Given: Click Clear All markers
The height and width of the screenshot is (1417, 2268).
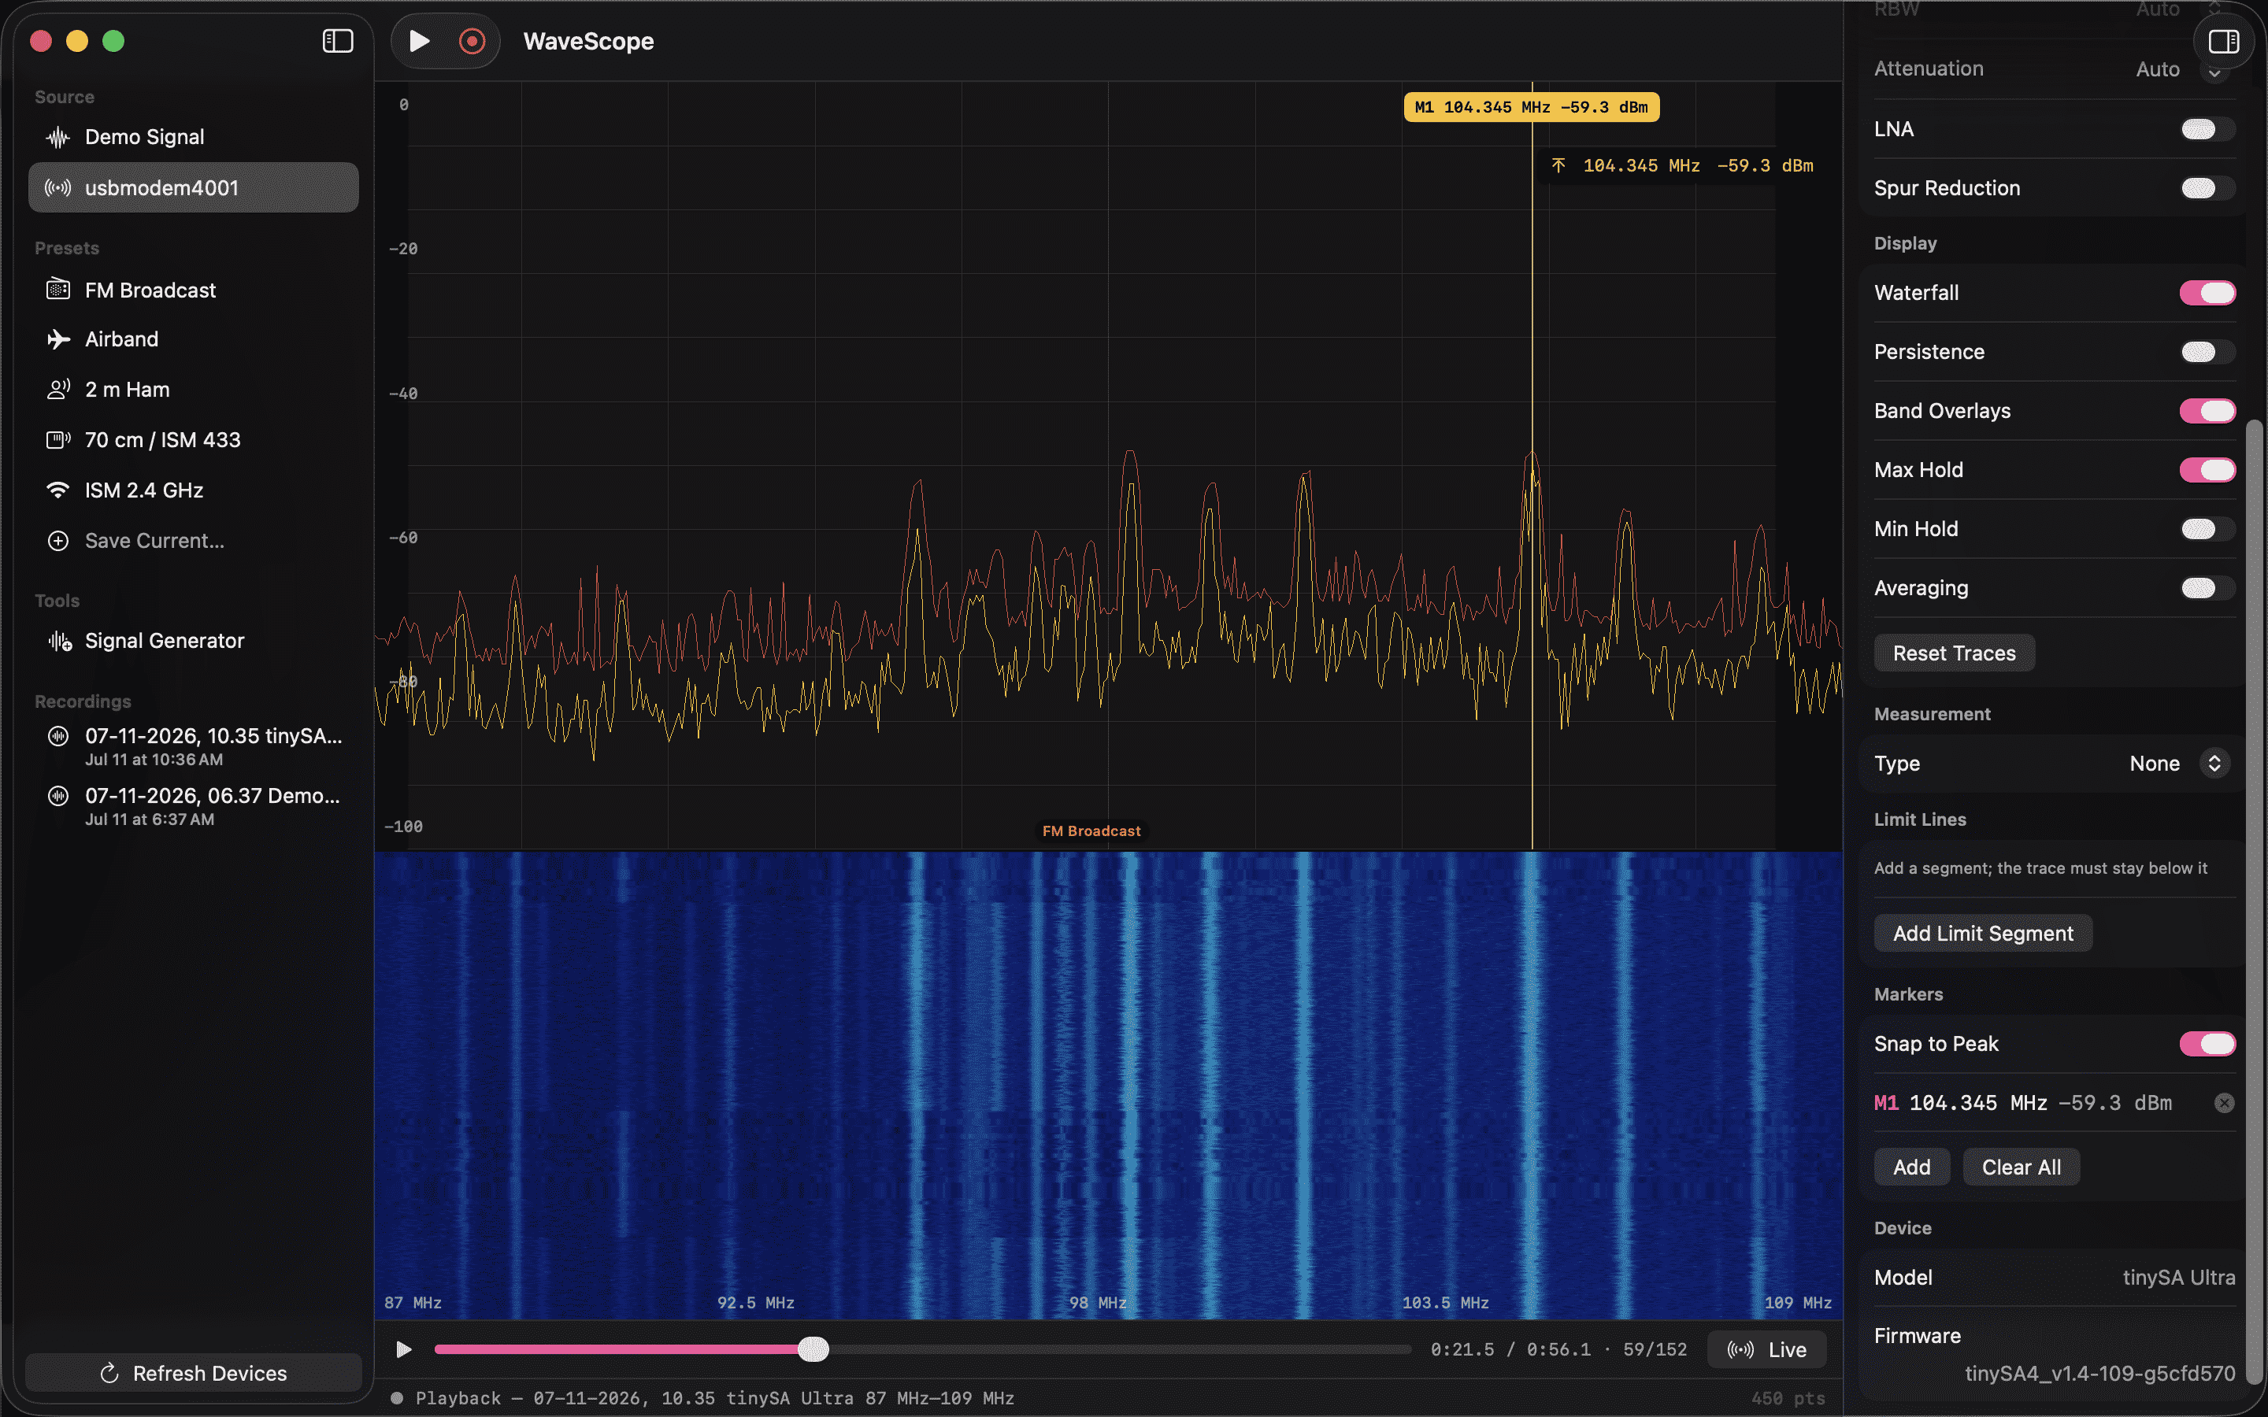Looking at the screenshot, I should 2021,1167.
